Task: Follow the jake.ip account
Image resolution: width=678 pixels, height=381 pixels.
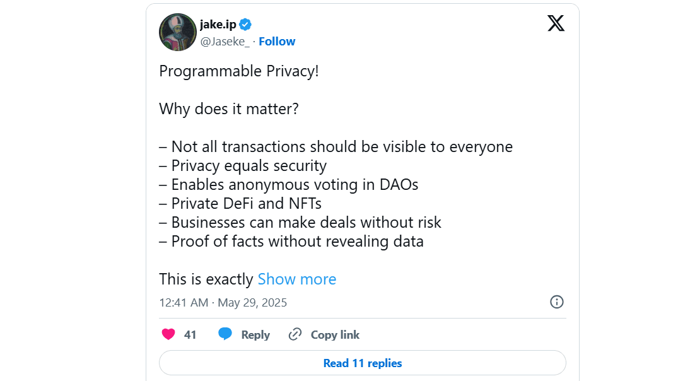Action: coord(277,42)
